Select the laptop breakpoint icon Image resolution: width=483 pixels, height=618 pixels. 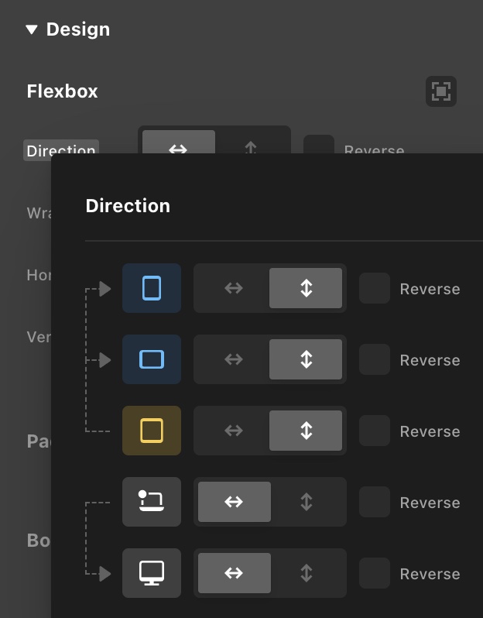tap(152, 502)
